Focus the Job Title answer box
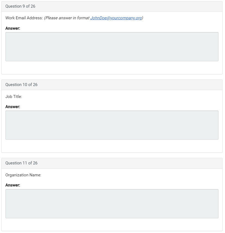Screen dimensions: 225x233 (x=112, y=125)
